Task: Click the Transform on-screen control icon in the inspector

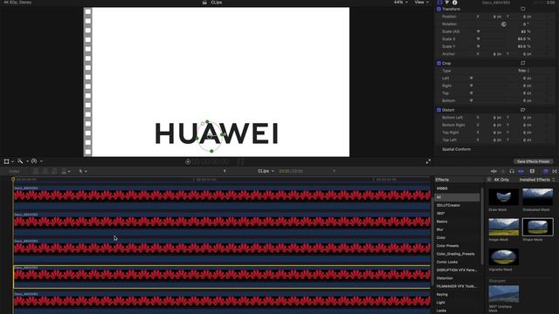Action: point(522,9)
